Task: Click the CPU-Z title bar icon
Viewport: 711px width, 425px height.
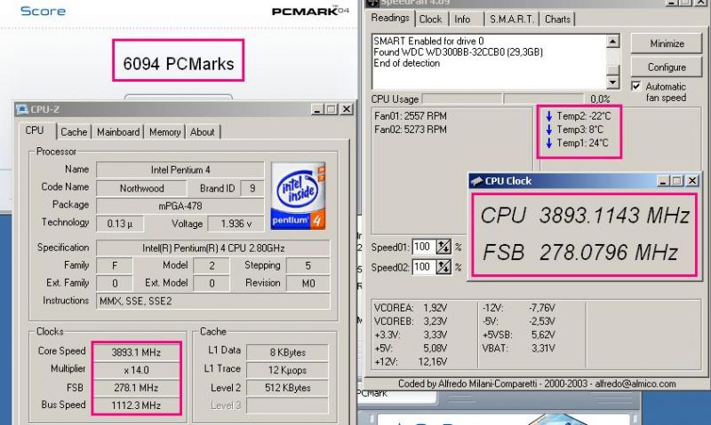Action: tap(21, 109)
